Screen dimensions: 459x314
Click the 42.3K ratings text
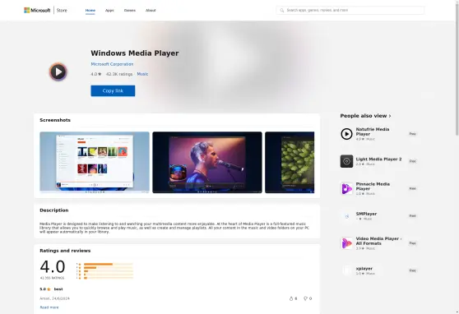pos(119,74)
